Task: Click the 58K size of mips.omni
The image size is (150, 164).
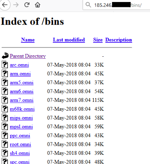Action: [x=99, y=118]
